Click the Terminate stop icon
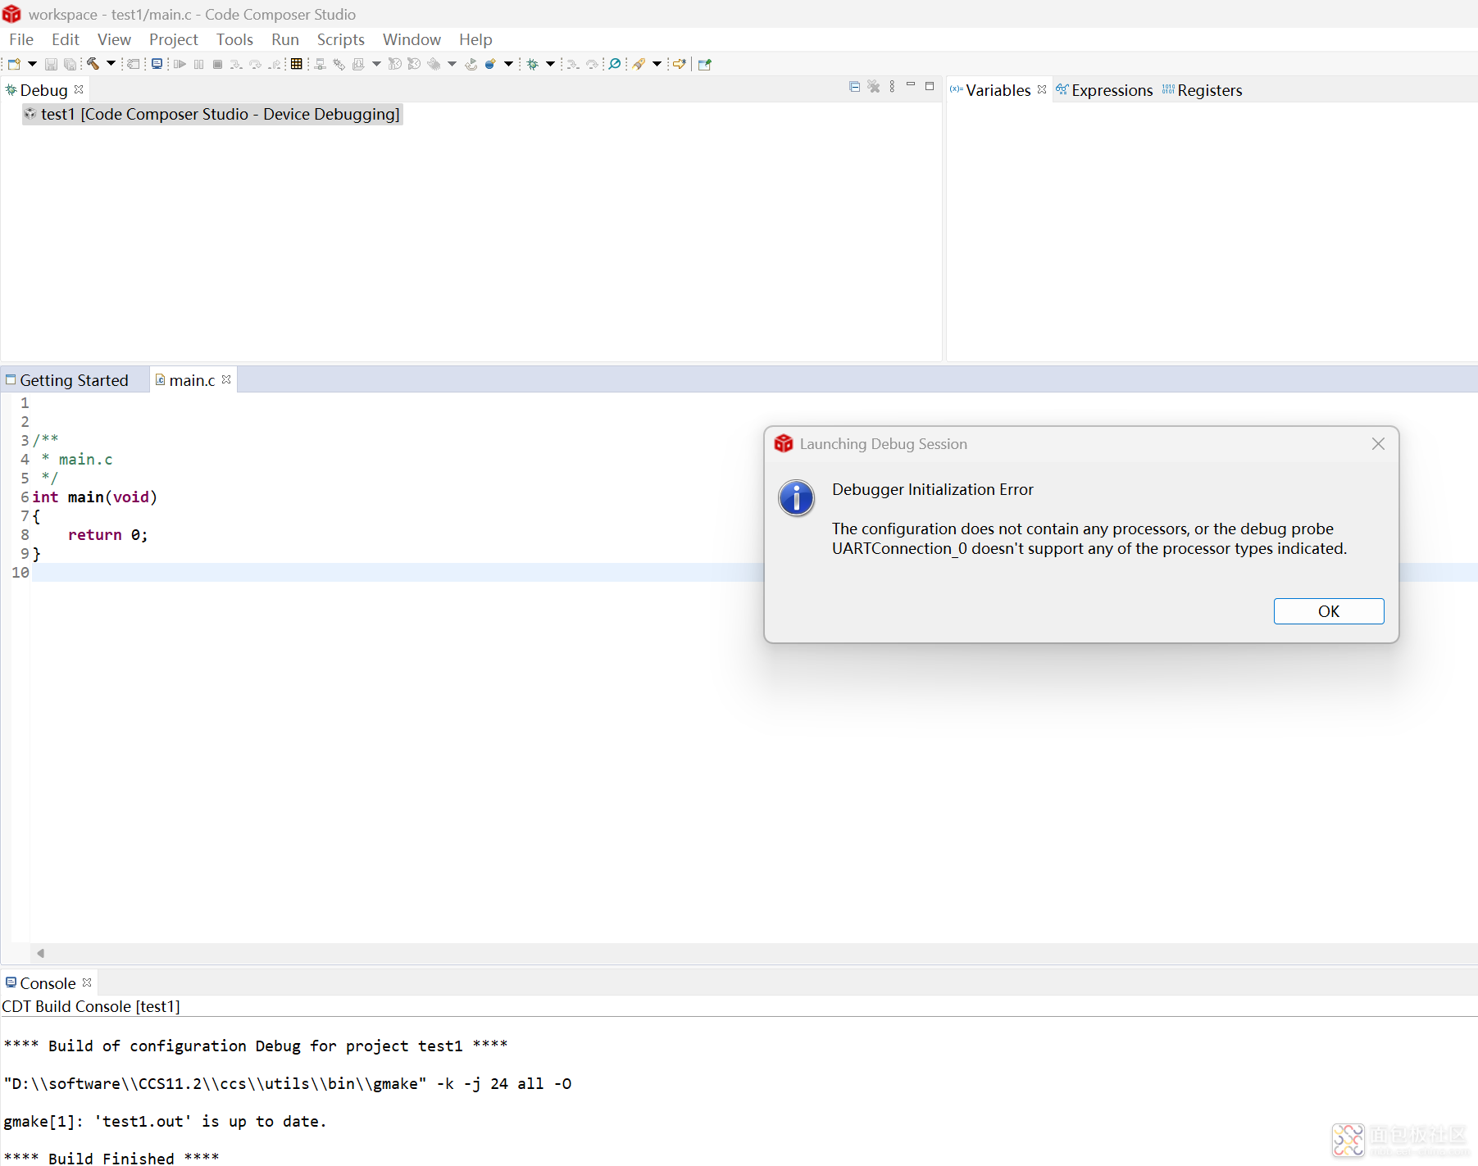The image size is (1478, 1166). point(217,64)
